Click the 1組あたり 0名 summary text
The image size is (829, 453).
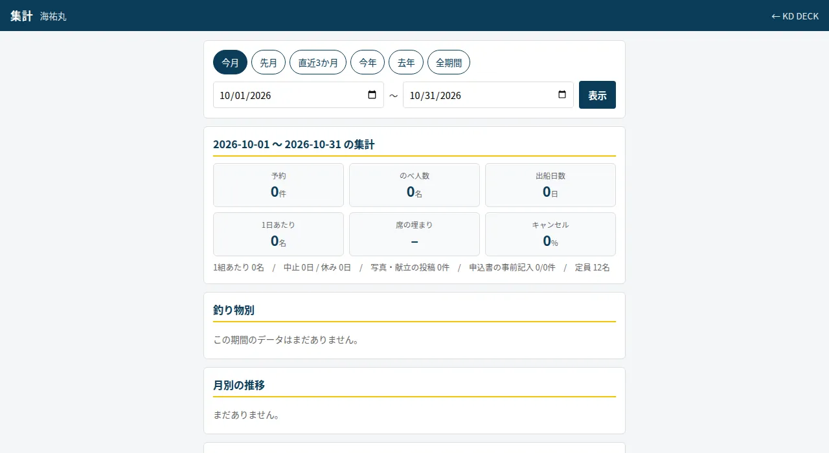238,267
